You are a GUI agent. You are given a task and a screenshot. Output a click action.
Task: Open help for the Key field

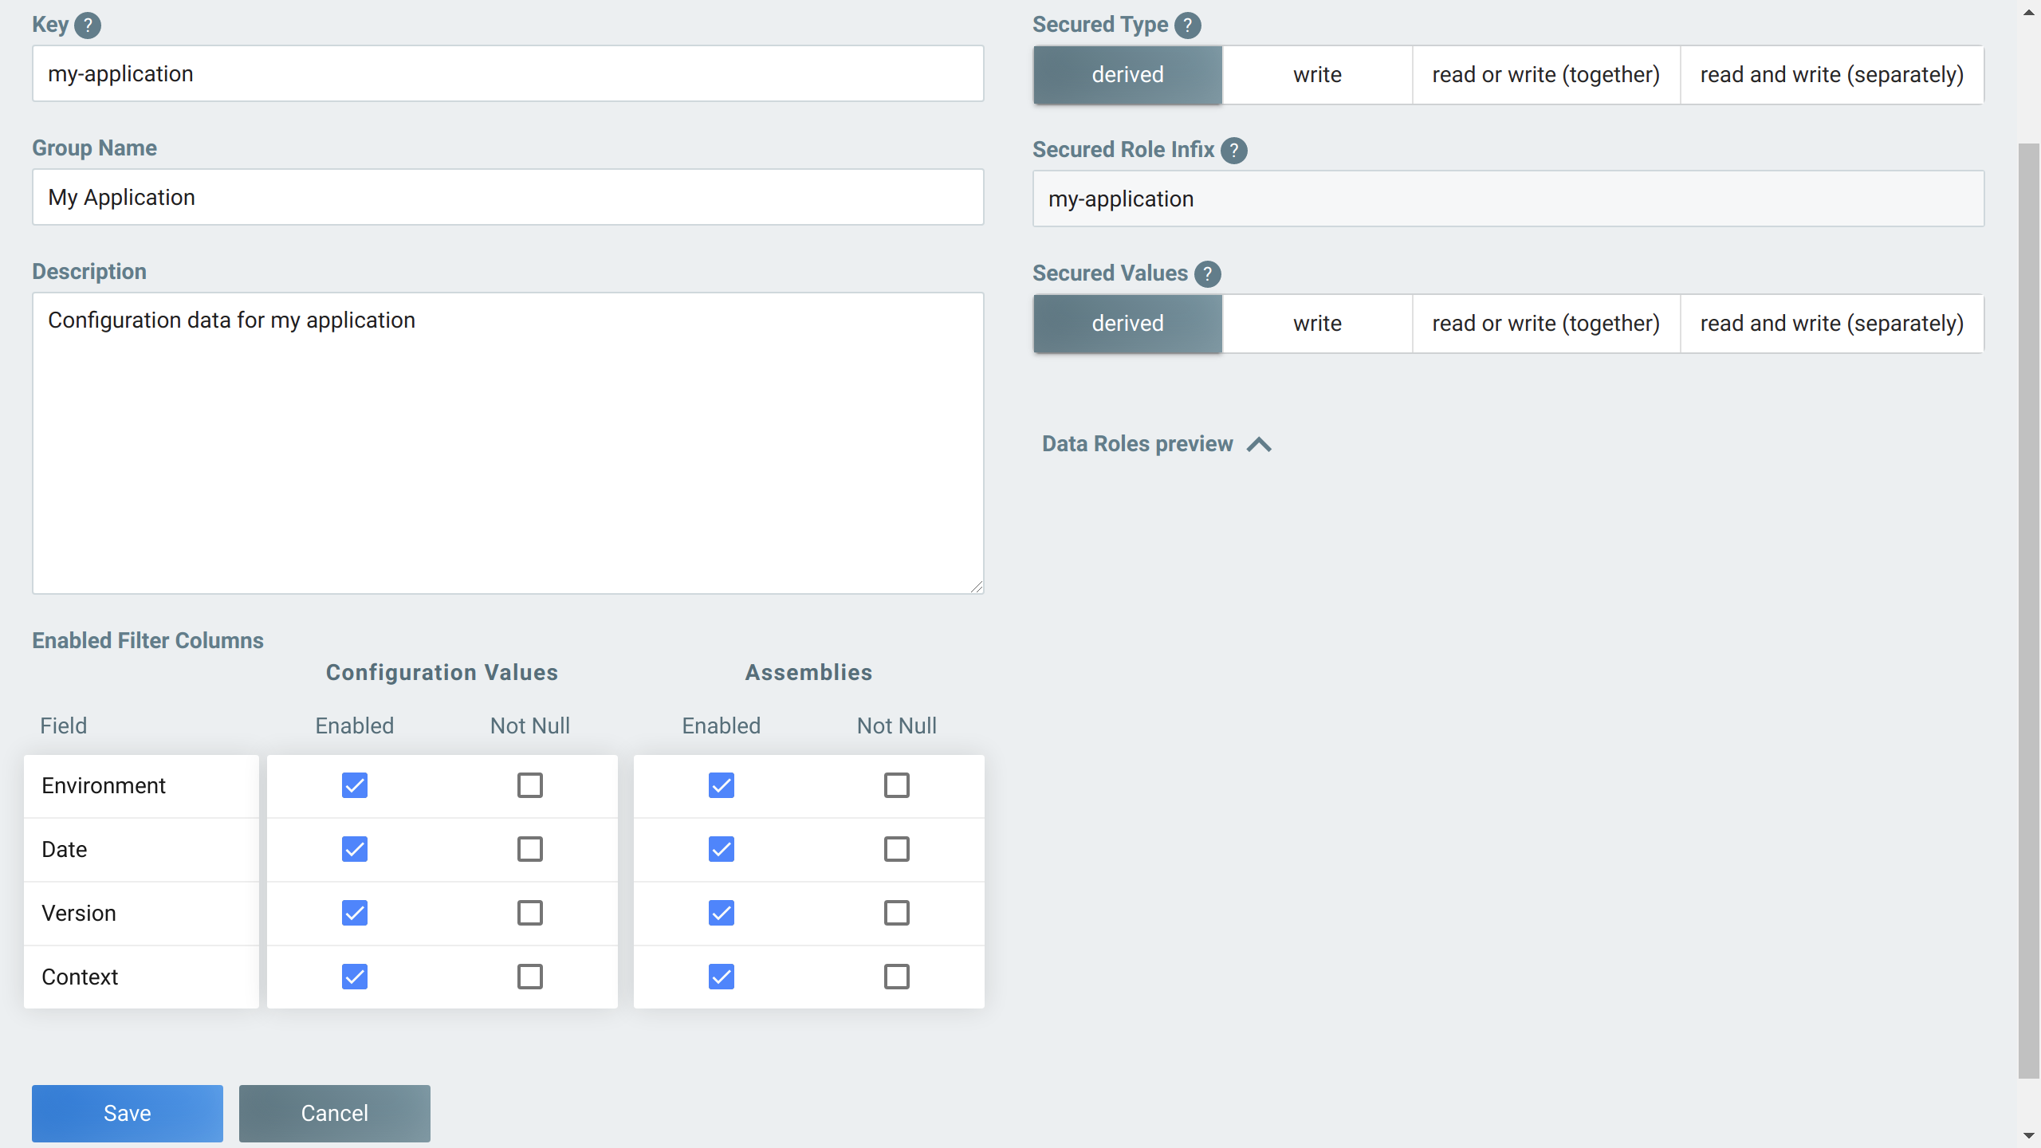click(x=88, y=25)
